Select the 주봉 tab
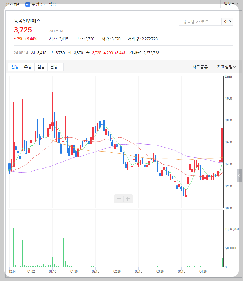Viewport: 243px width, 281px height. pyautogui.click(x=28, y=67)
